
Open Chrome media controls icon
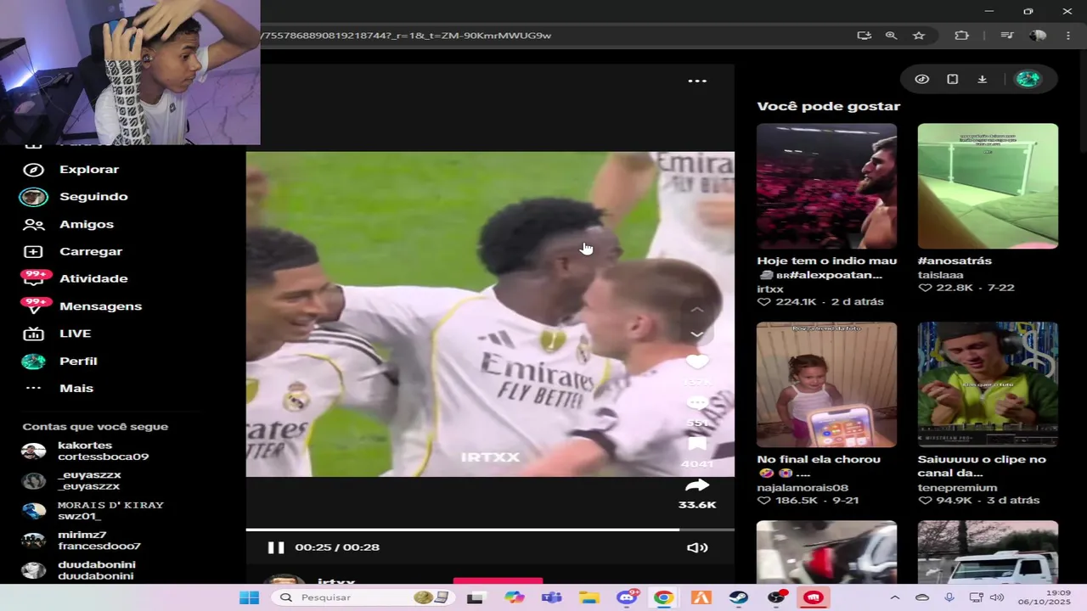(1007, 36)
